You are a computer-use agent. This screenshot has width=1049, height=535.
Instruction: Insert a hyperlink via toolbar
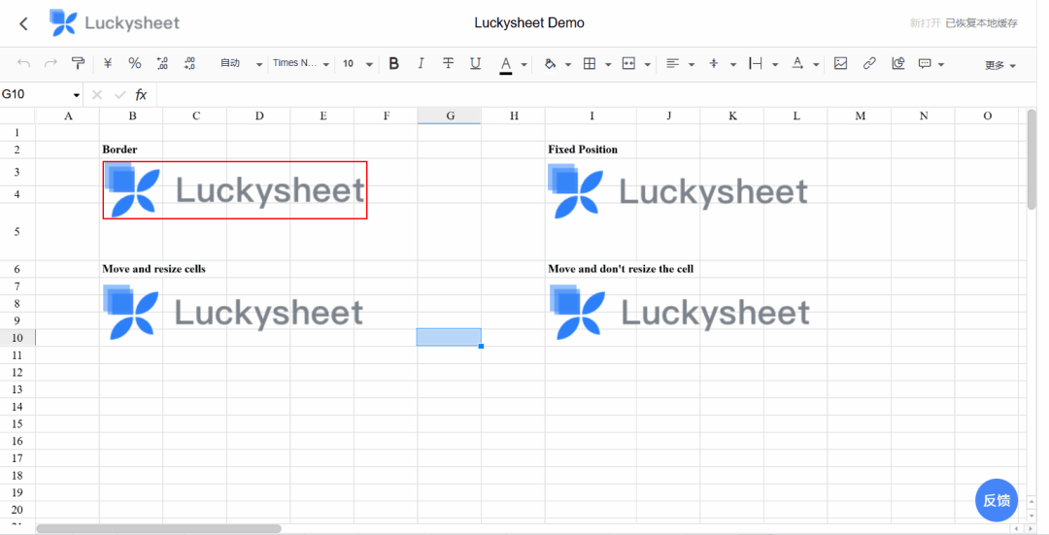pos(869,63)
